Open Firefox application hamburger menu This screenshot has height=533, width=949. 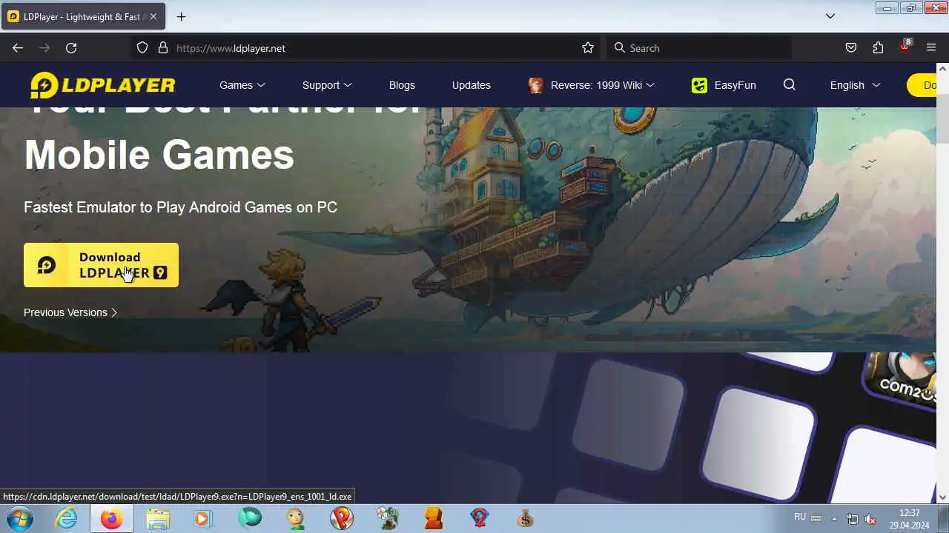pos(931,48)
